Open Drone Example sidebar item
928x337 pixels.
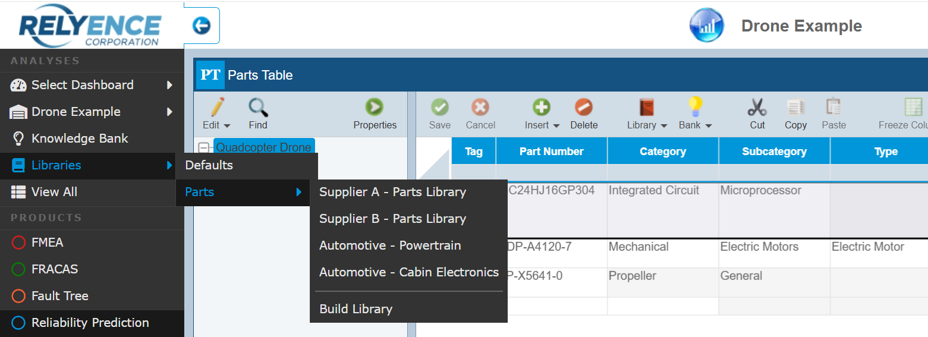92,112
